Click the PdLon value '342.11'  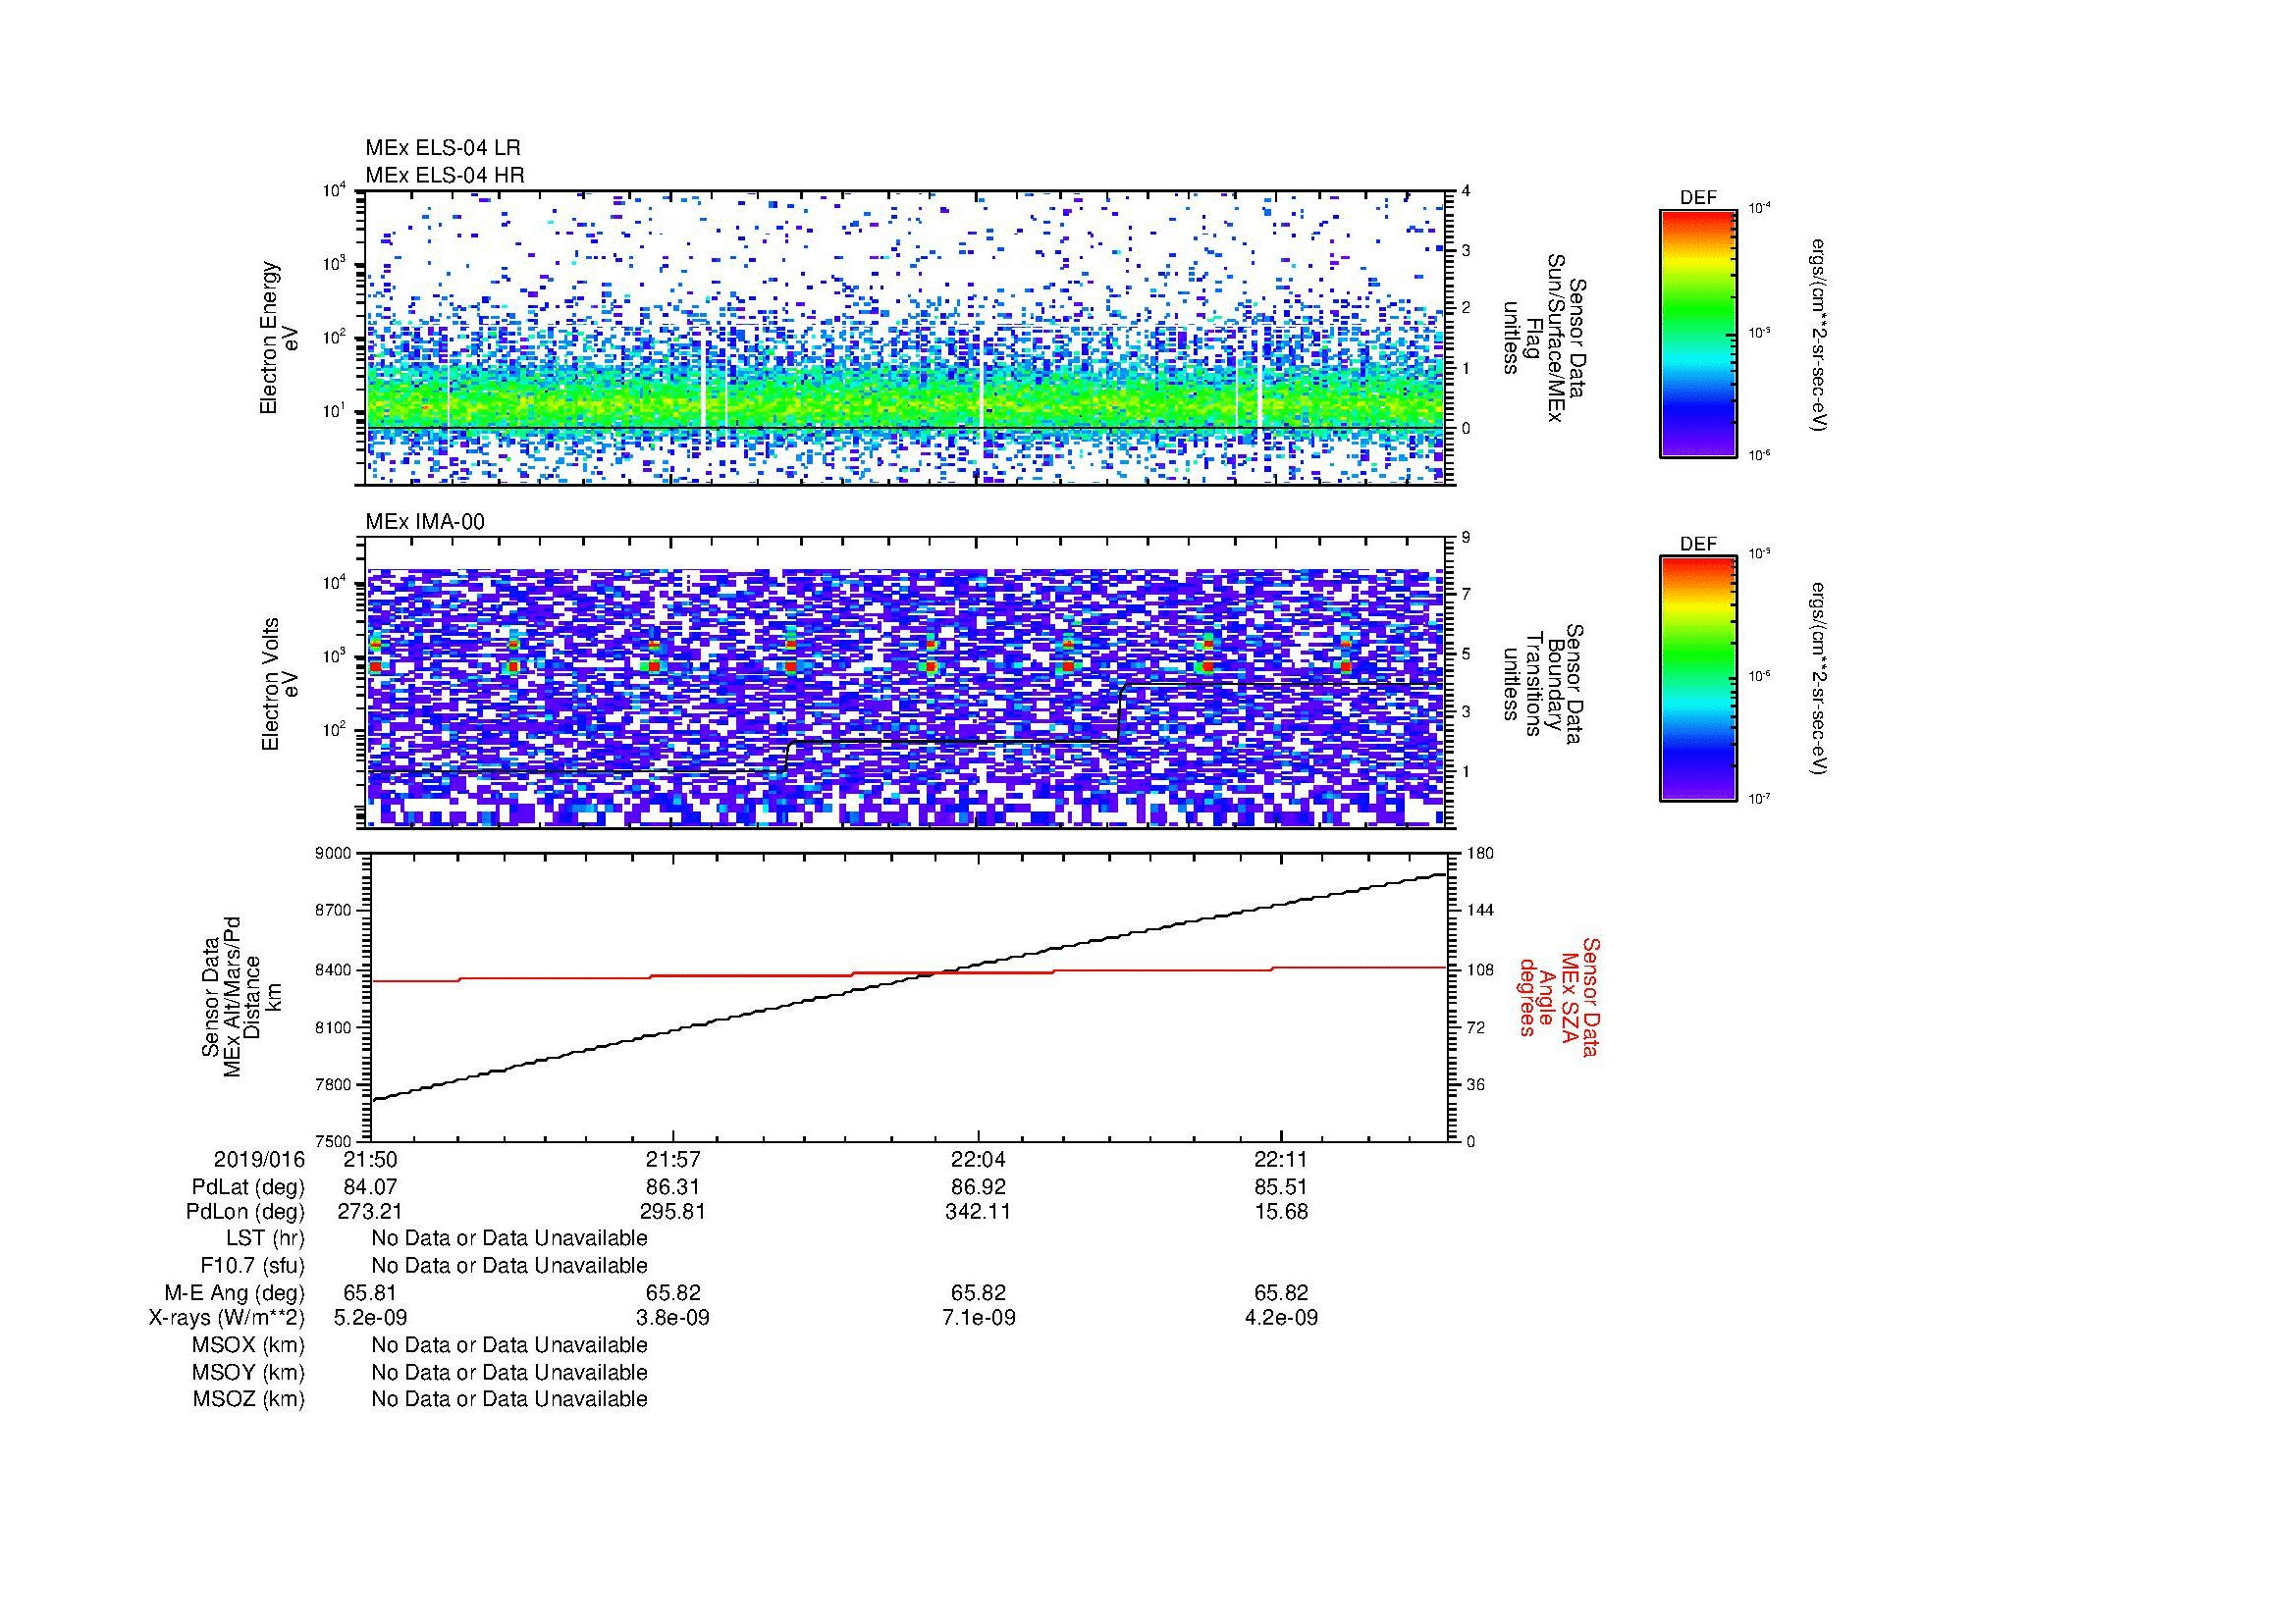tap(978, 1211)
